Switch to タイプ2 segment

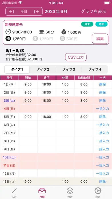click(x=43, y=69)
